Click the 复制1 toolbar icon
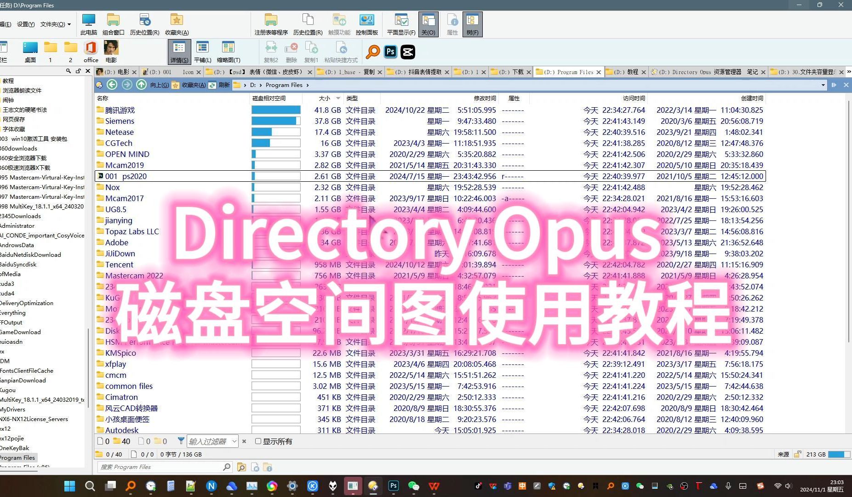The image size is (852, 497). [x=311, y=52]
